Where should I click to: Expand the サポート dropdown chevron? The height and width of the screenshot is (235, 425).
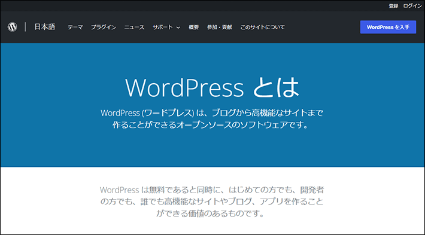click(178, 28)
